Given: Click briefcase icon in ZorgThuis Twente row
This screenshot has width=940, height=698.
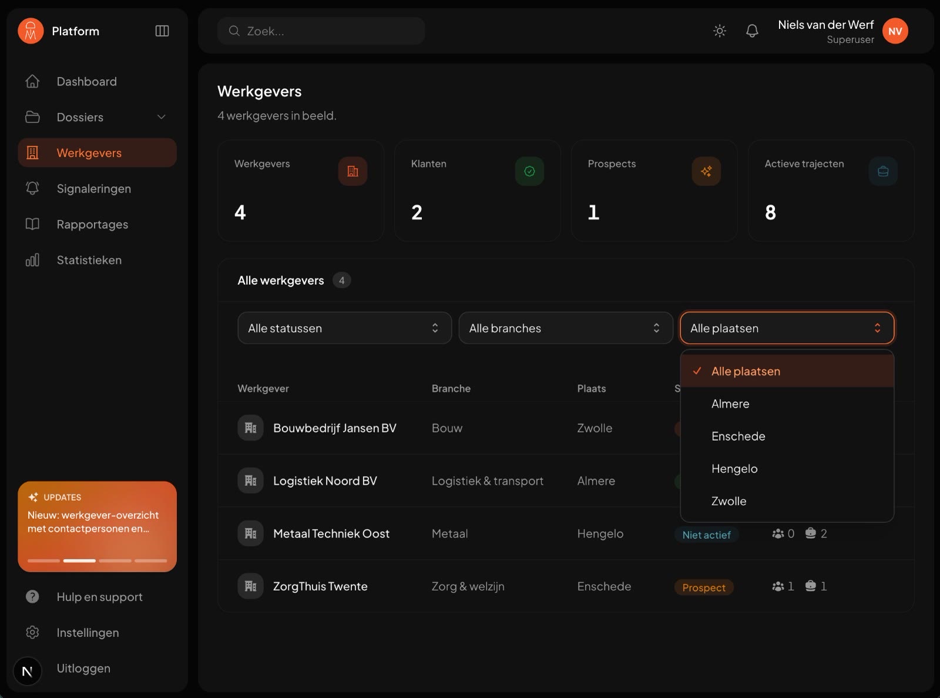Looking at the screenshot, I should (811, 586).
